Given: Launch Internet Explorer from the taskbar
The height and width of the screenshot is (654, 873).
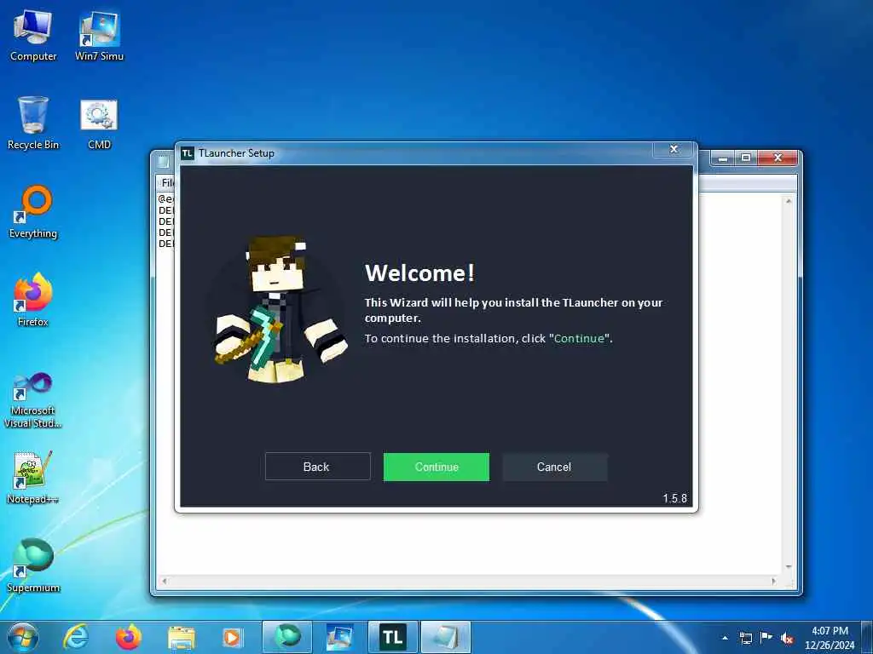Looking at the screenshot, I should pos(76,637).
